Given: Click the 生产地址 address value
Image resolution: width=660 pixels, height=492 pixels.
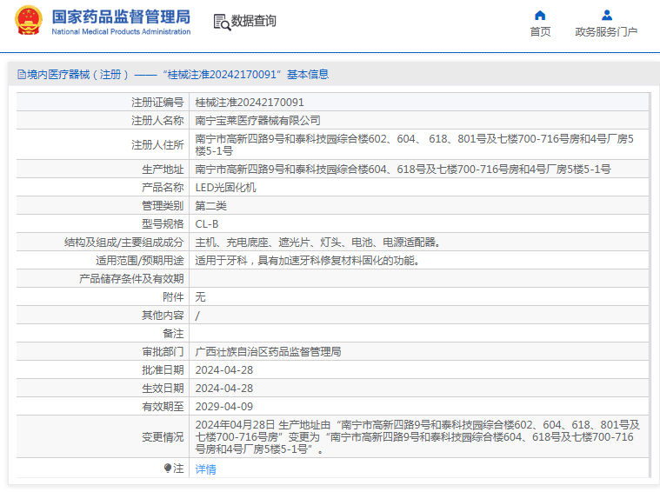Looking at the screenshot, I should [x=403, y=170].
